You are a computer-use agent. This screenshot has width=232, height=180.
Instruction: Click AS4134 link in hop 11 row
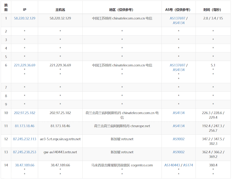178,126
